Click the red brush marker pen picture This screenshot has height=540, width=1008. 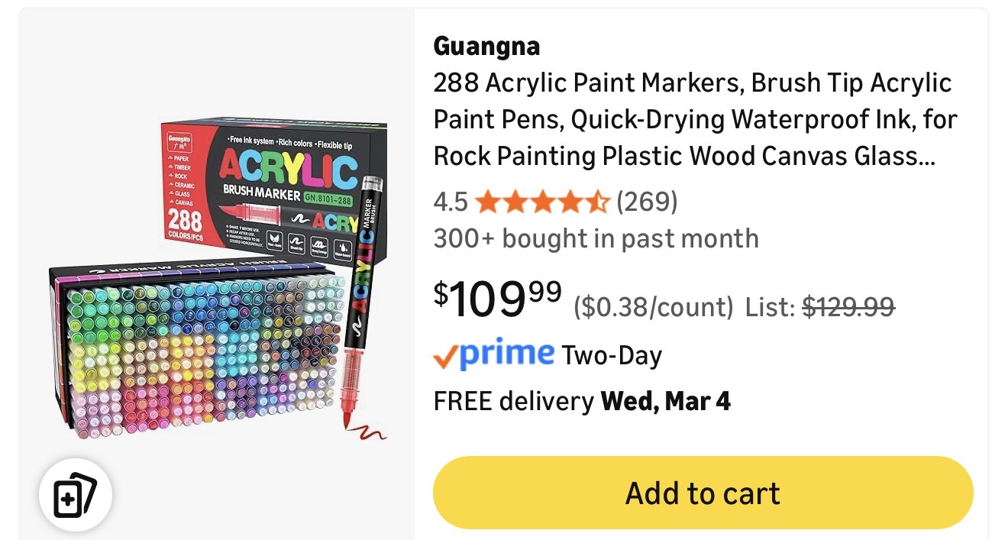click(363, 306)
